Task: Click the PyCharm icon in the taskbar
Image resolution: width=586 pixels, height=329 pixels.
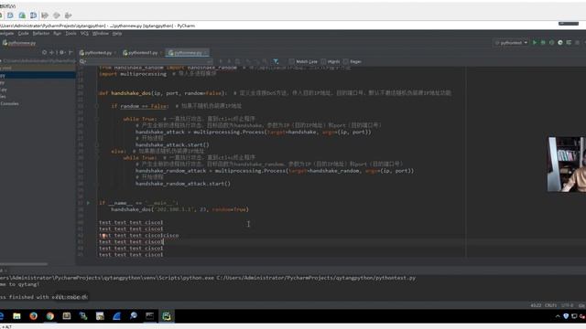Action: point(167,316)
